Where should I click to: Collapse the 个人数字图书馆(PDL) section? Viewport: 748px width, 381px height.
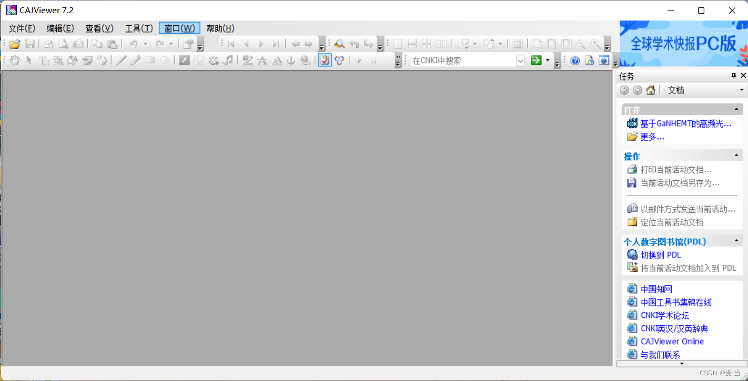pyautogui.click(x=736, y=240)
